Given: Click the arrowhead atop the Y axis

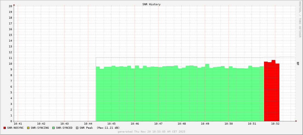Looking at the screenshot, I should [x=14, y=5].
